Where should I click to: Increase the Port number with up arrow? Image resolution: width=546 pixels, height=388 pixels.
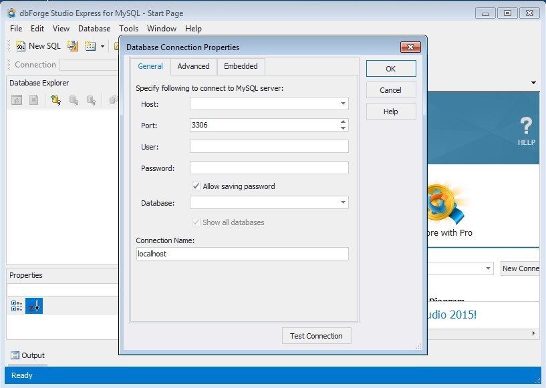343,122
